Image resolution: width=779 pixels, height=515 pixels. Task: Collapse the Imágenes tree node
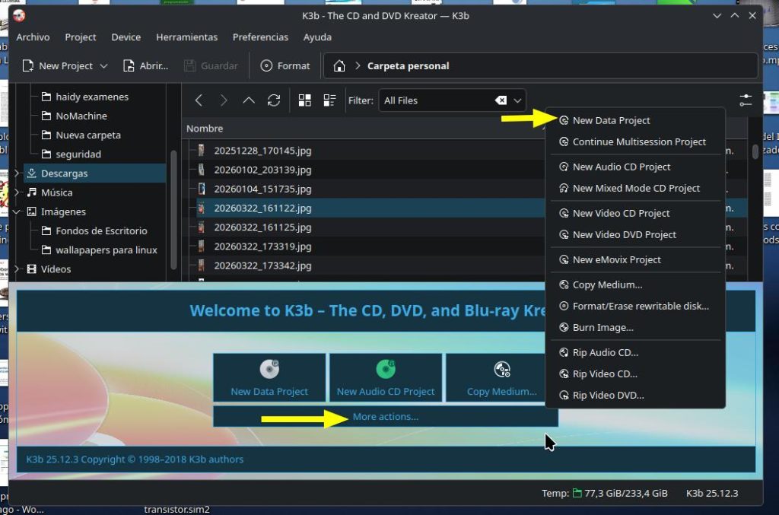tap(17, 211)
